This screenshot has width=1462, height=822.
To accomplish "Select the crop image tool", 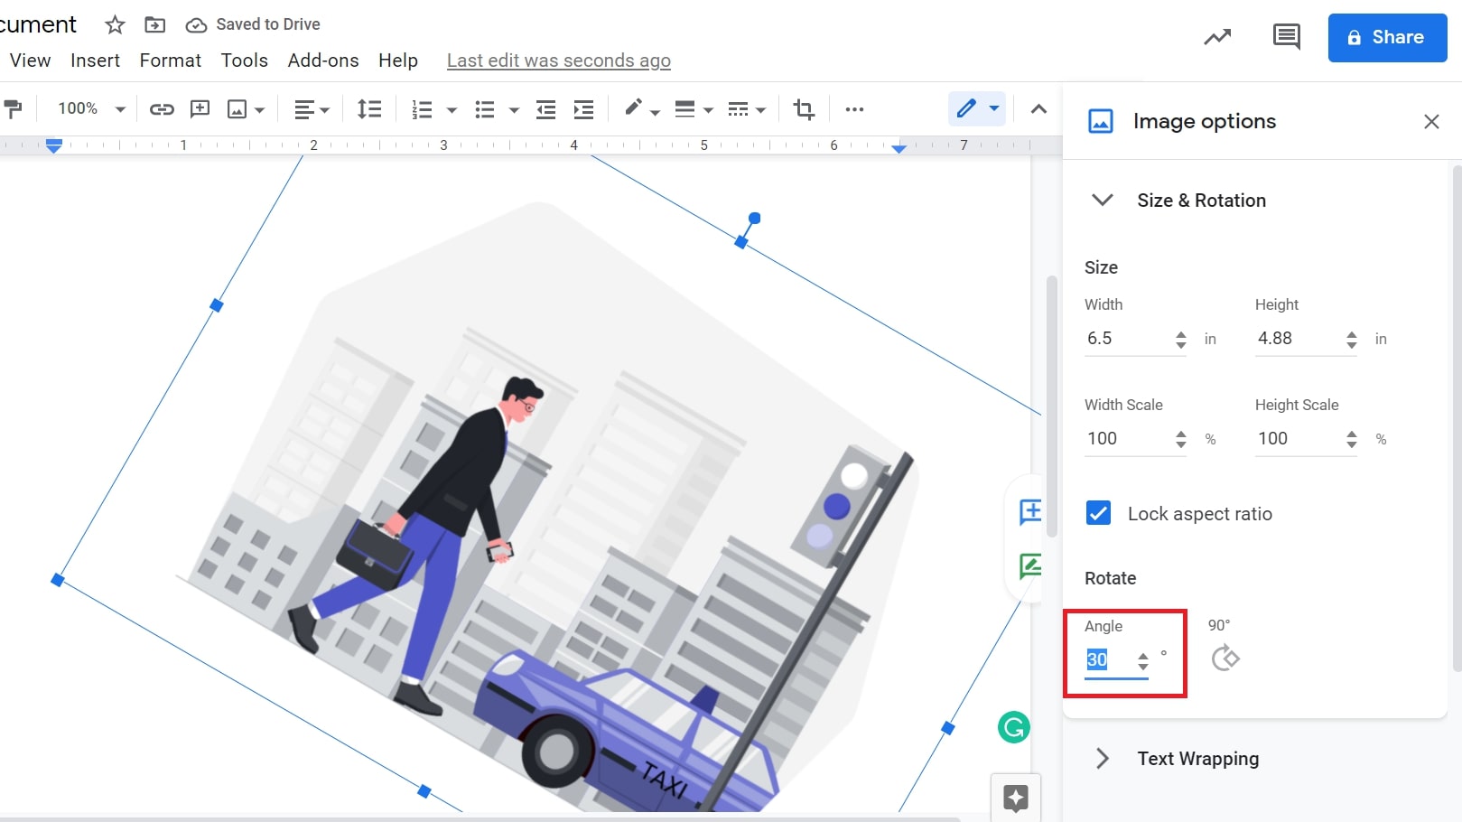I will click(804, 108).
